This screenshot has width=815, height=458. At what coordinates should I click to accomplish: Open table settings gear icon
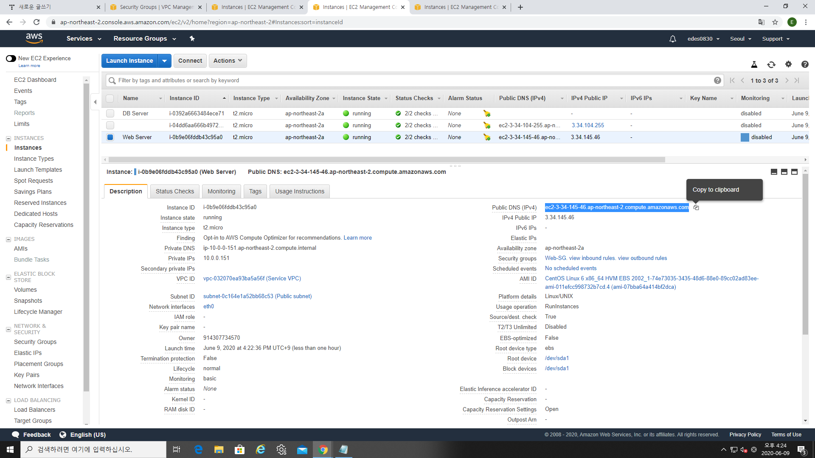[788, 64]
